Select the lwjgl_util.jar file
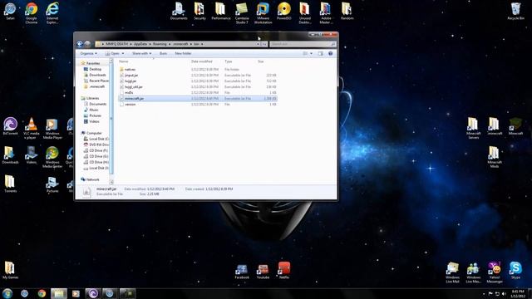The image size is (532, 299). tap(133, 86)
